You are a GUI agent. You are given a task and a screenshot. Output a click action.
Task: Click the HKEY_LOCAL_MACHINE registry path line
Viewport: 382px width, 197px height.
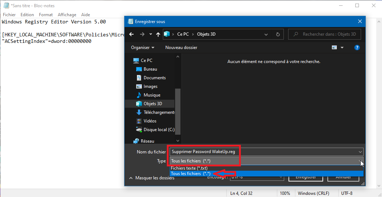(63, 35)
